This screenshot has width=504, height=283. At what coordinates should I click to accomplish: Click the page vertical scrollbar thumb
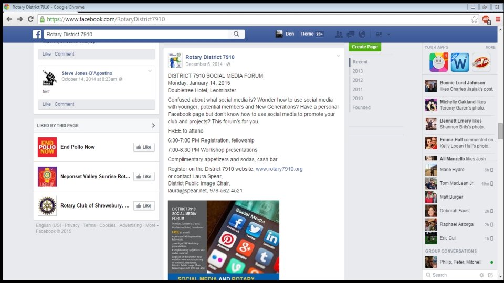coord(500,131)
